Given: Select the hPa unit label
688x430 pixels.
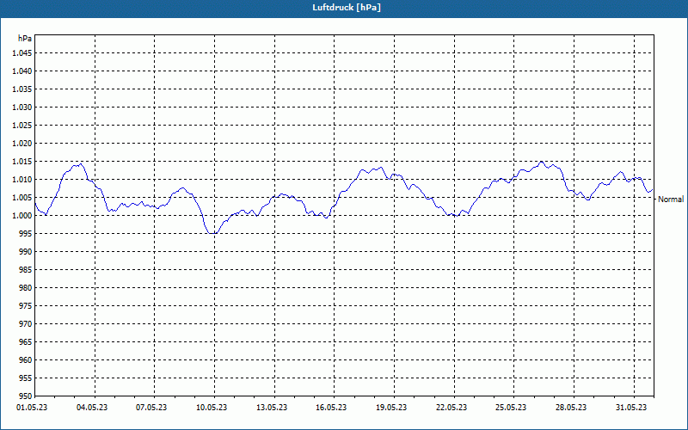Looking at the screenshot, I should [25, 38].
